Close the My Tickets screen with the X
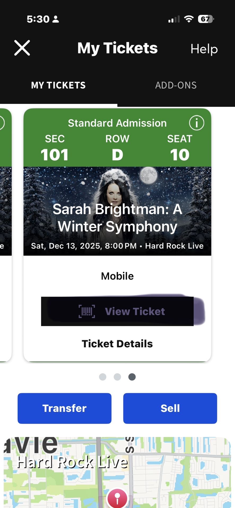Screen dimensions: 235x508 [x=22, y=48]
